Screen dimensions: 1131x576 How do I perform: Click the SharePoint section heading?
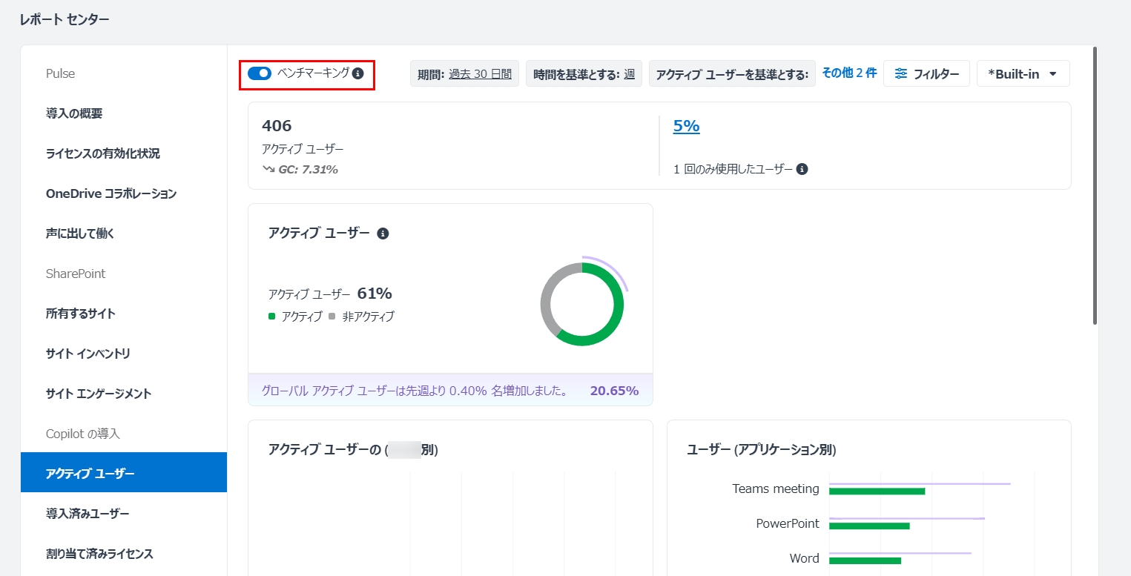(x=76, y=274)
